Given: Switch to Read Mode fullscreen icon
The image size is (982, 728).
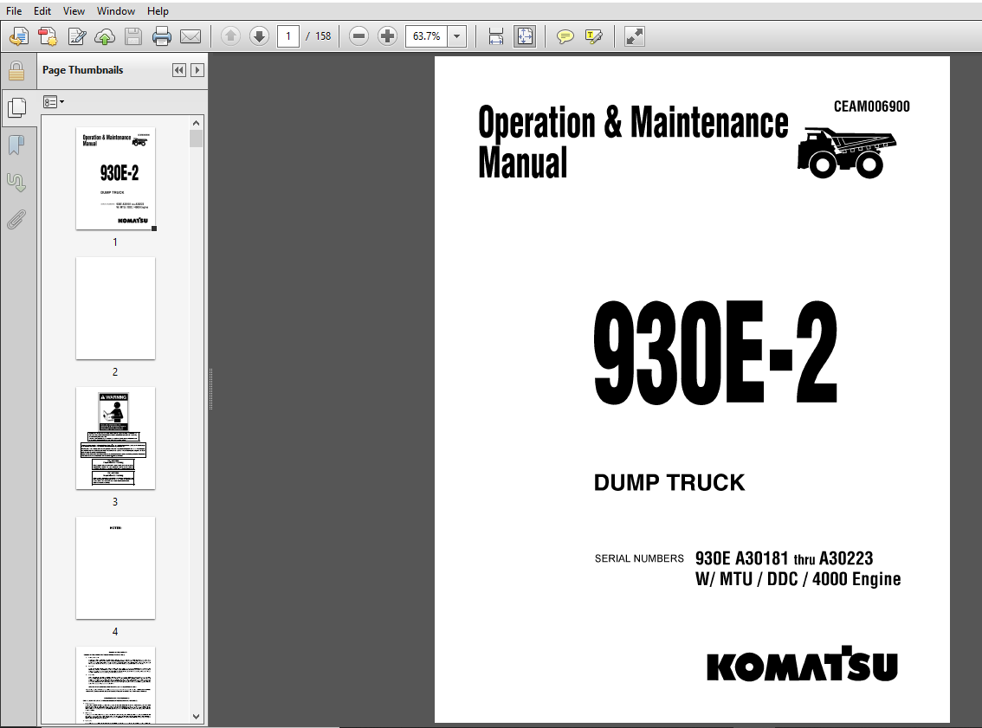Looking at the screenshot, I should point(635,36).
